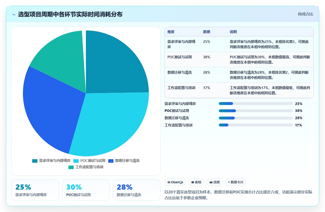Select the 需求评审与内部博弈 table row name
This screenshot has width=325, height=212.
[x=181, y=44]
